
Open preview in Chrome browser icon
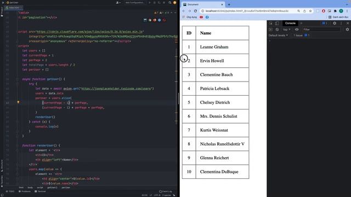pyautogui.click(x=150, y=20)
